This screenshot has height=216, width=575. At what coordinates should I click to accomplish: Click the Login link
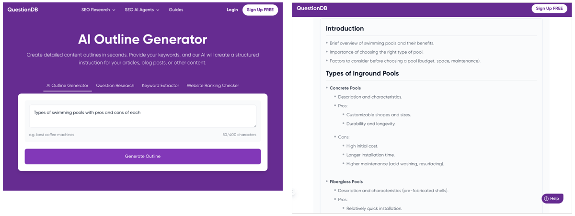pyautogui.click(x=232, y=10)
